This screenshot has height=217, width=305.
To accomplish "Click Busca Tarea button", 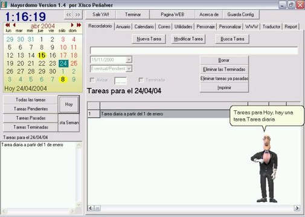I will [232, 39].
